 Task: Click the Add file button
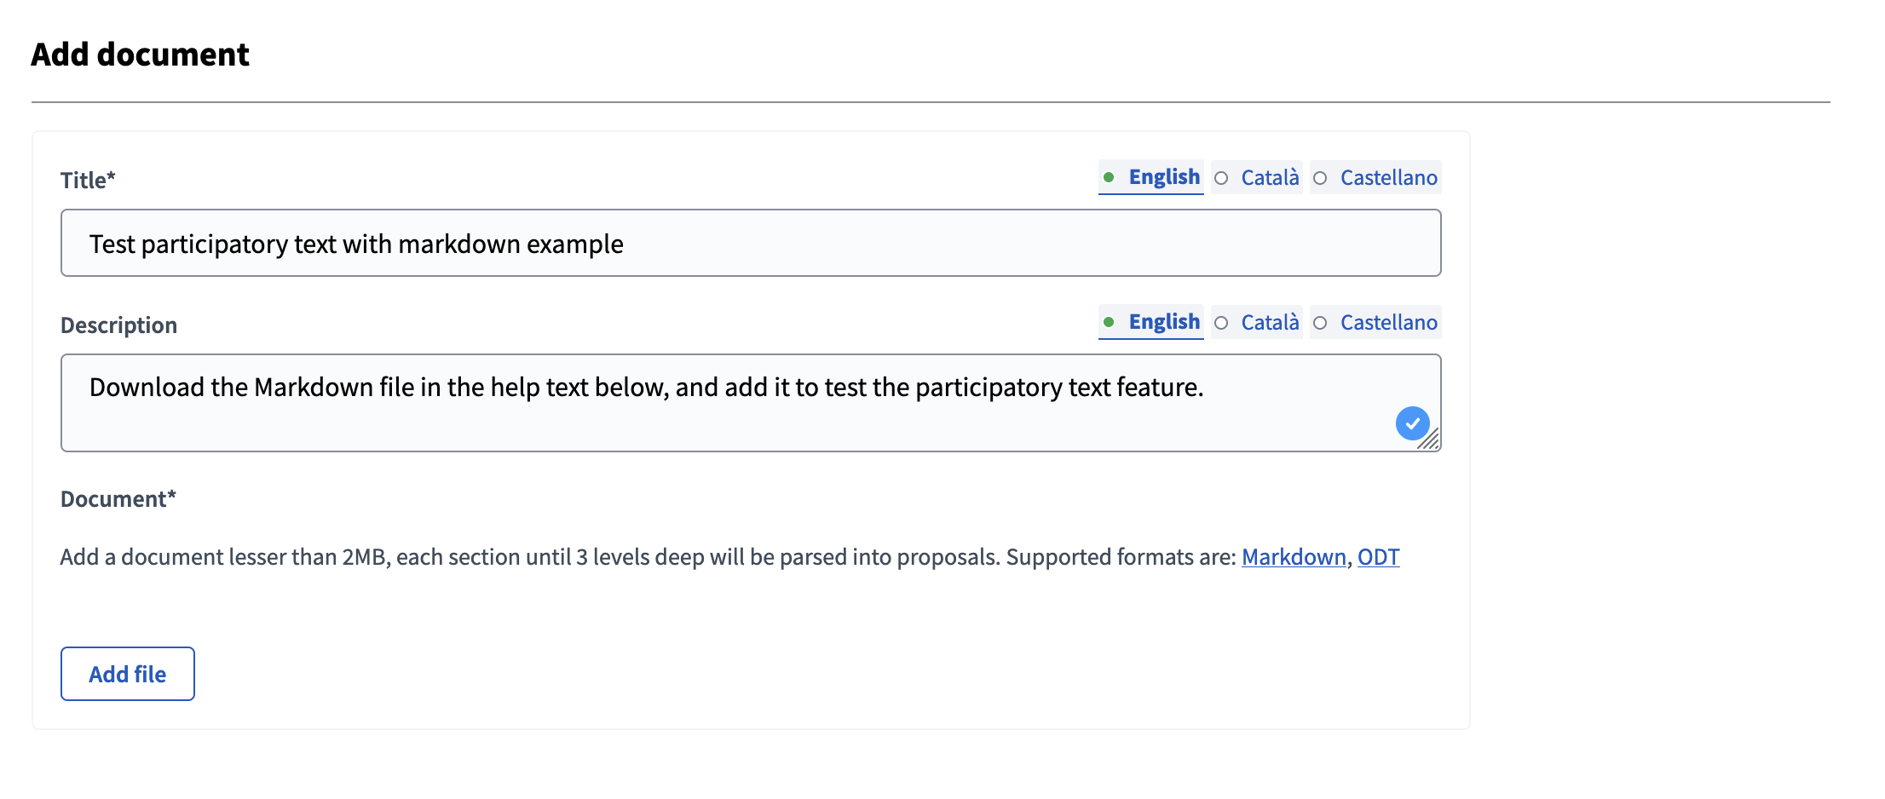point(127,674)
